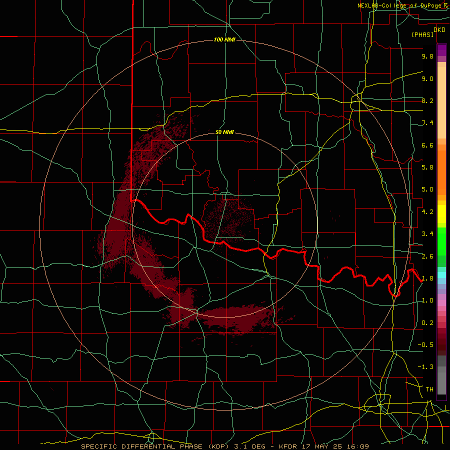Click the '[PHAS]' legend header
This screenshot has width=450, height=450.
pyautogui.click(x=422, y=34)
